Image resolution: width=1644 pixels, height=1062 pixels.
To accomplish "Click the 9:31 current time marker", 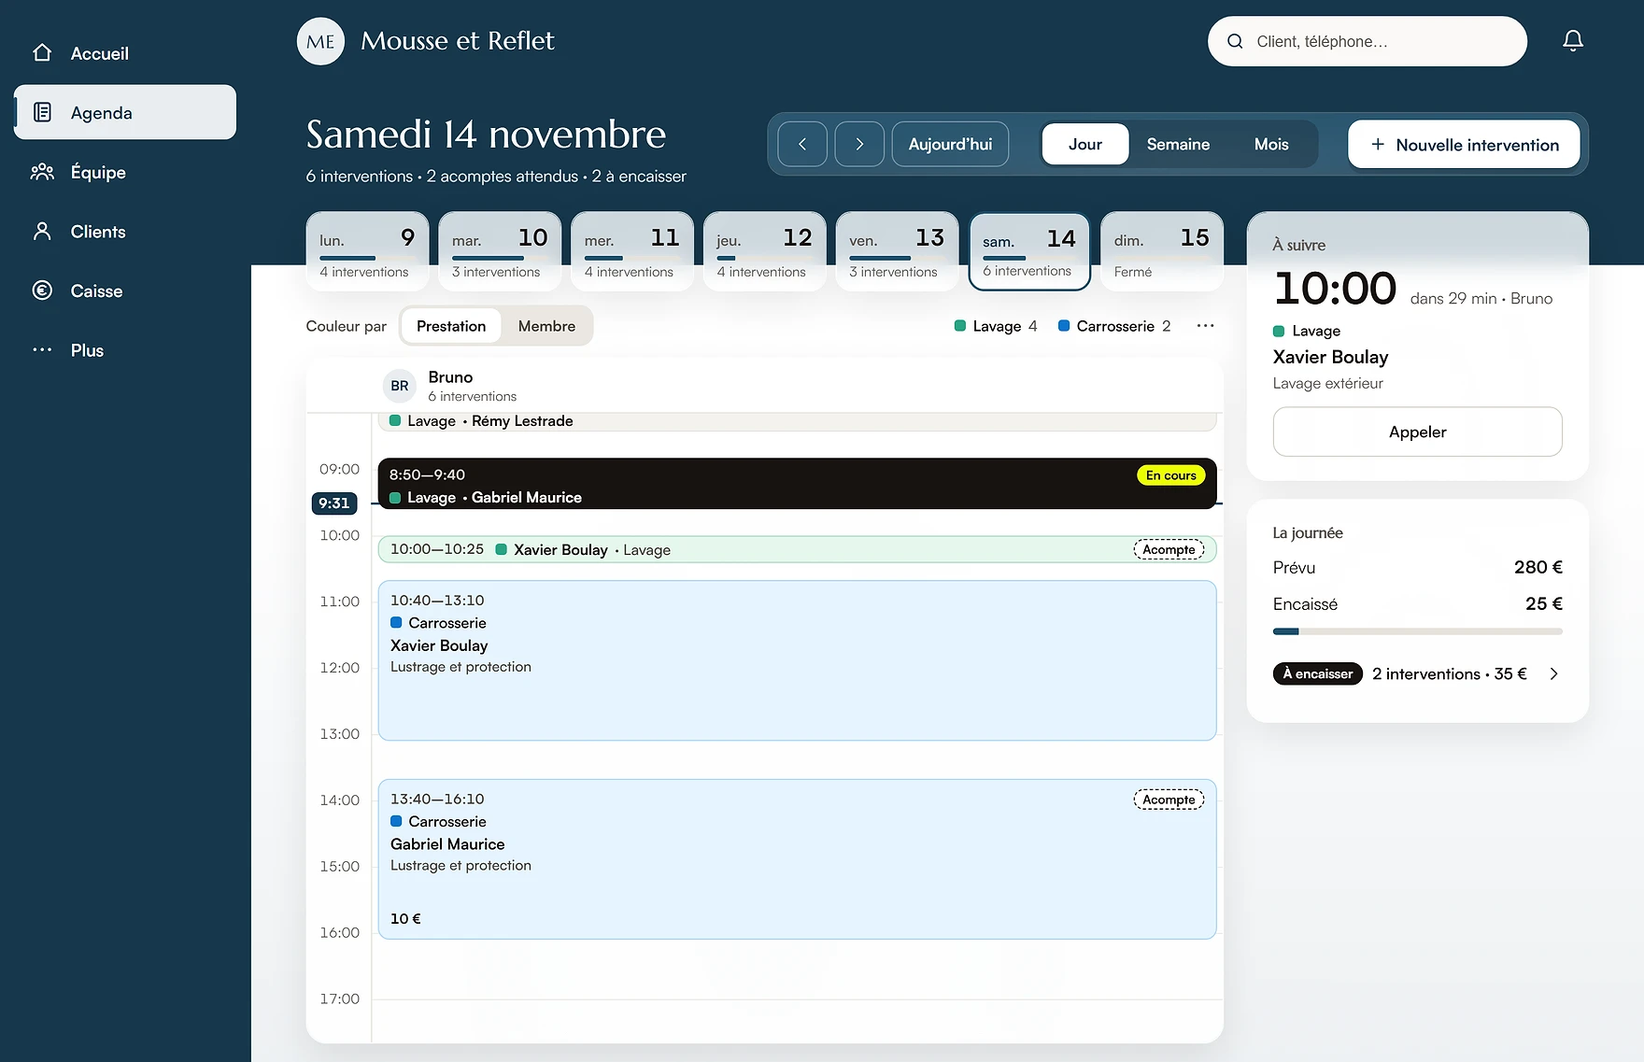I will pos(333,503).
